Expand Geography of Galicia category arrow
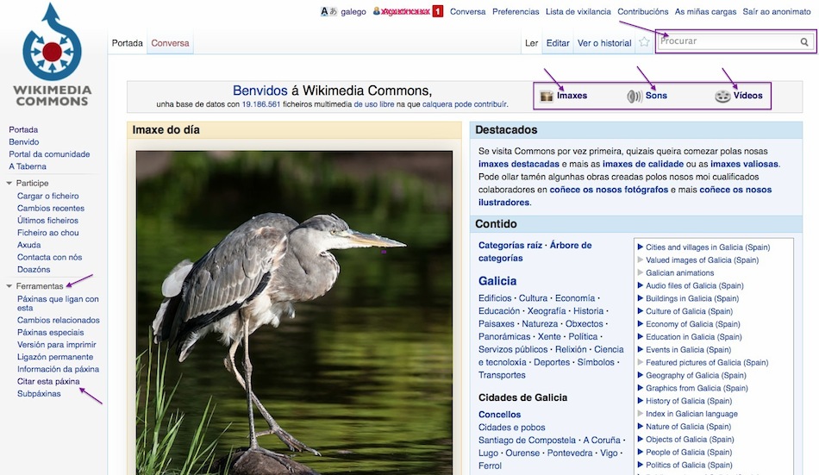This screenshot has height=475, width=819. [640, 375]
